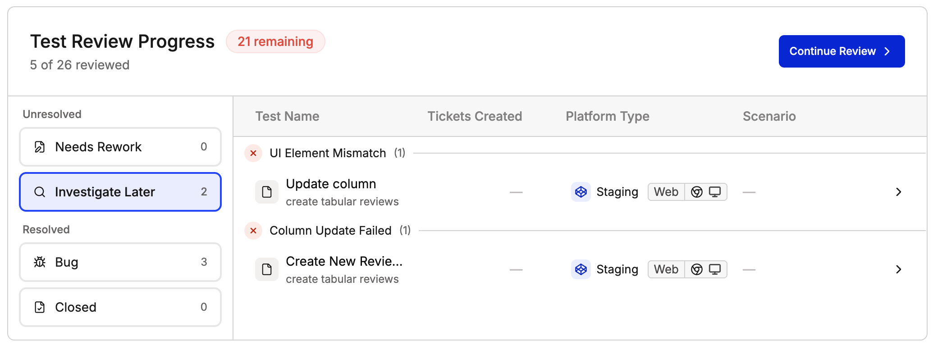Viewport: 933px width, 345px height.
Task: Toggle the red X status on UI Element Mismatch
Action: coord(253,153)
